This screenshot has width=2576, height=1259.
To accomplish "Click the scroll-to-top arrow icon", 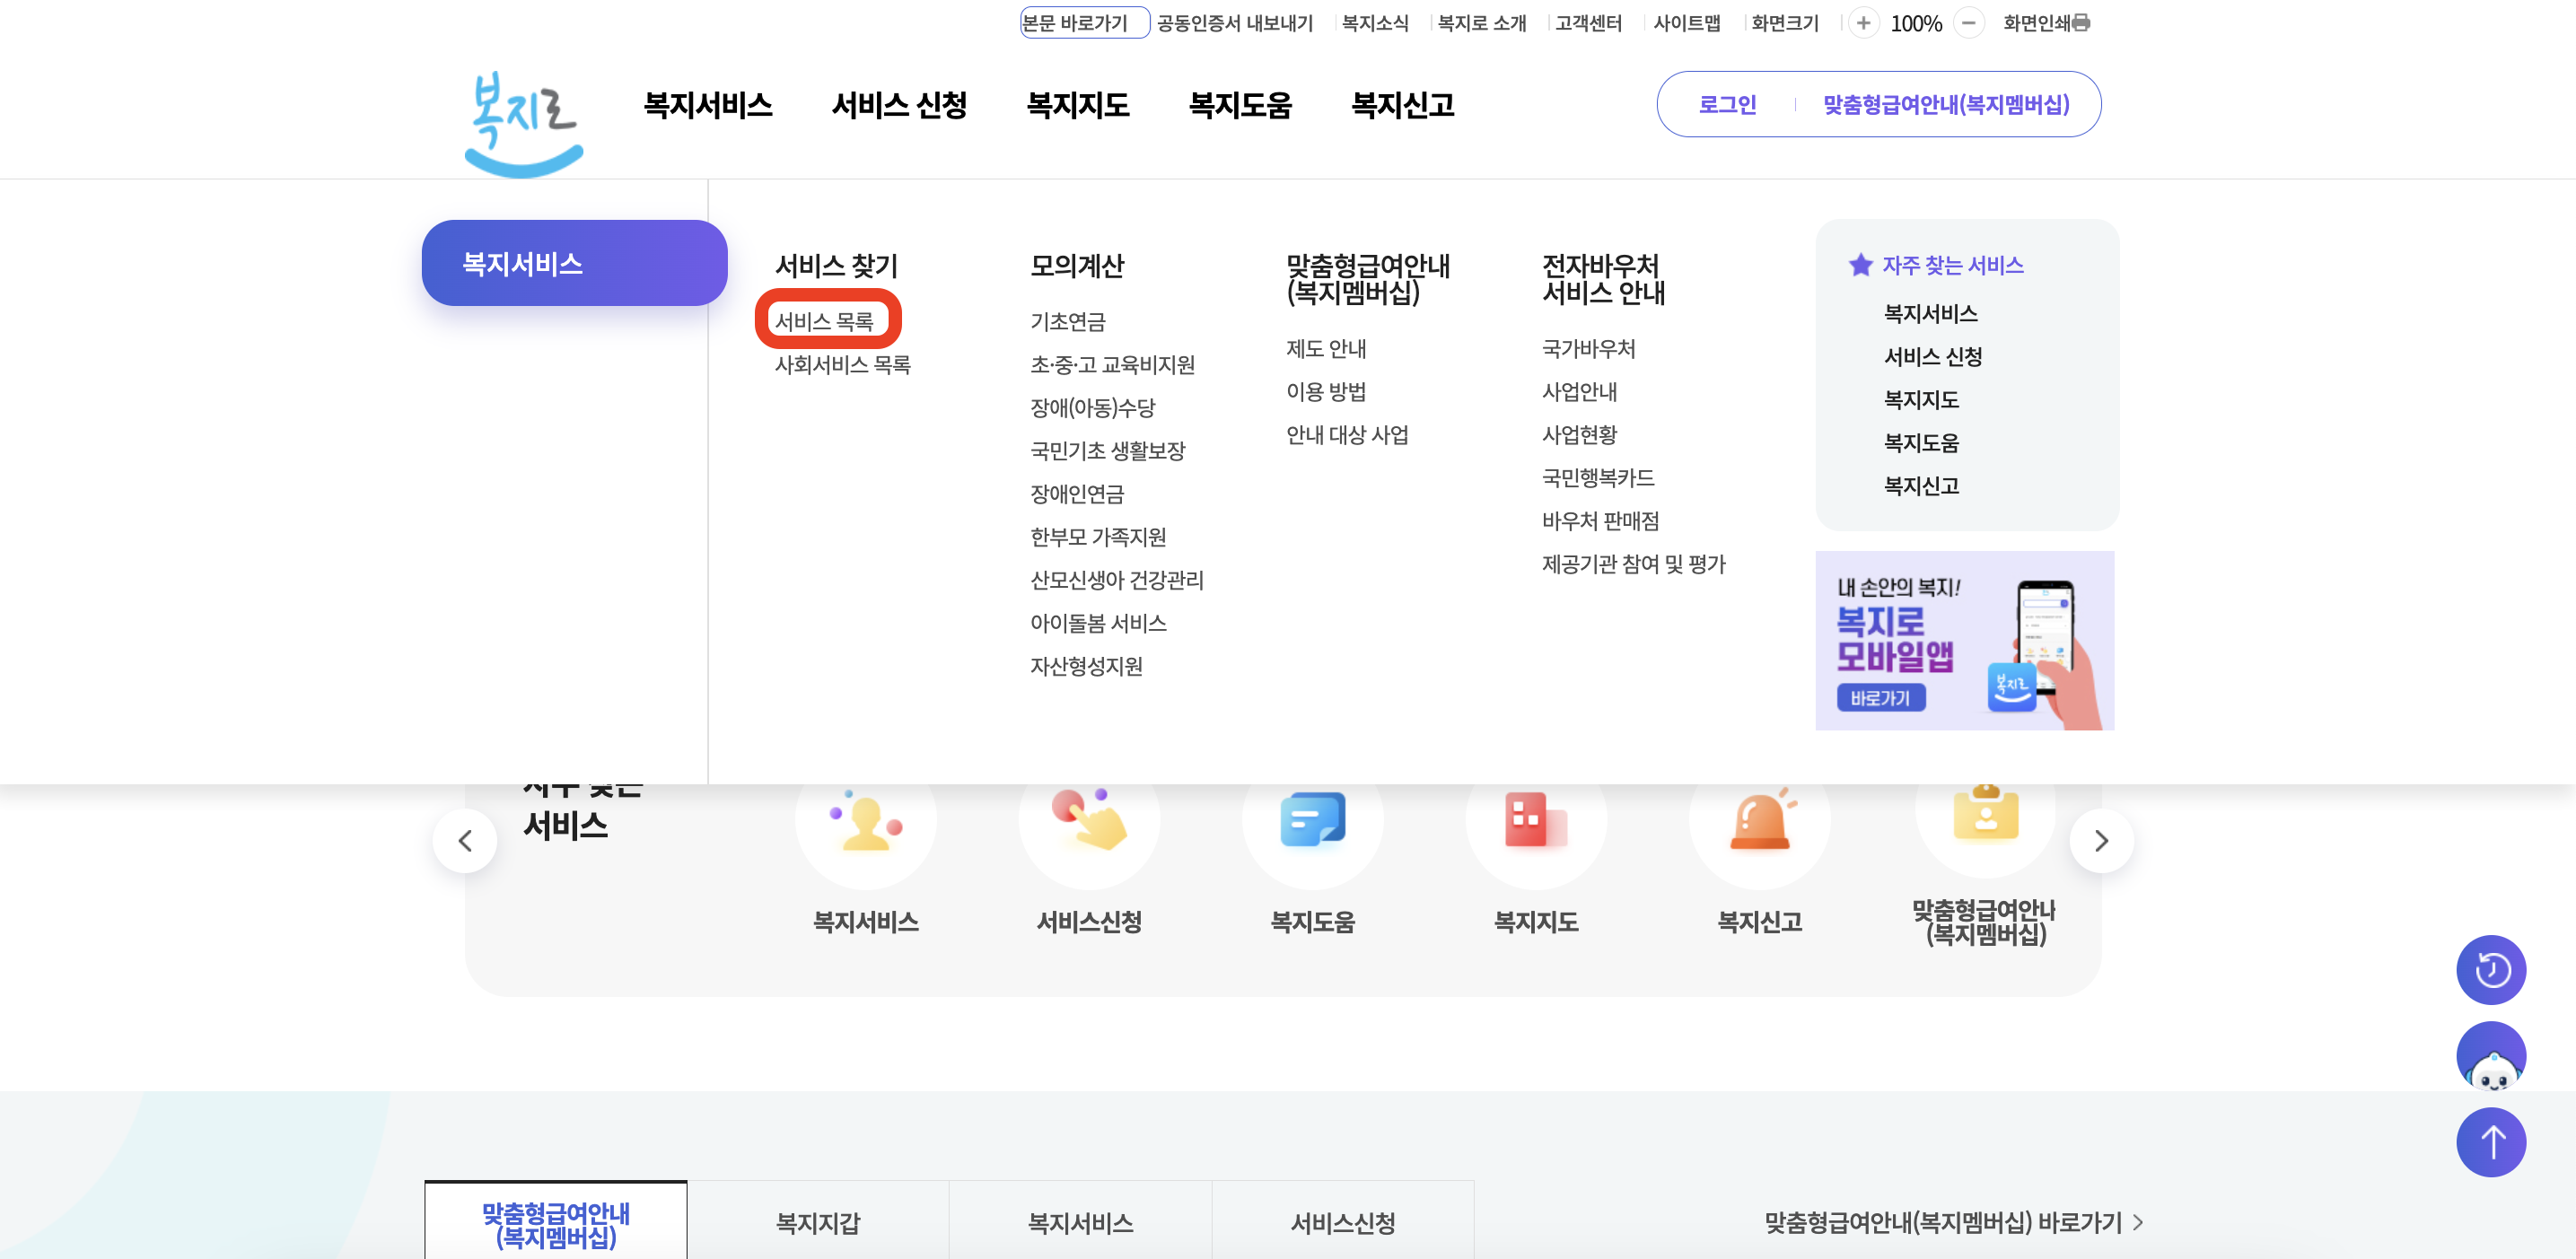I will point(2492,1141).
